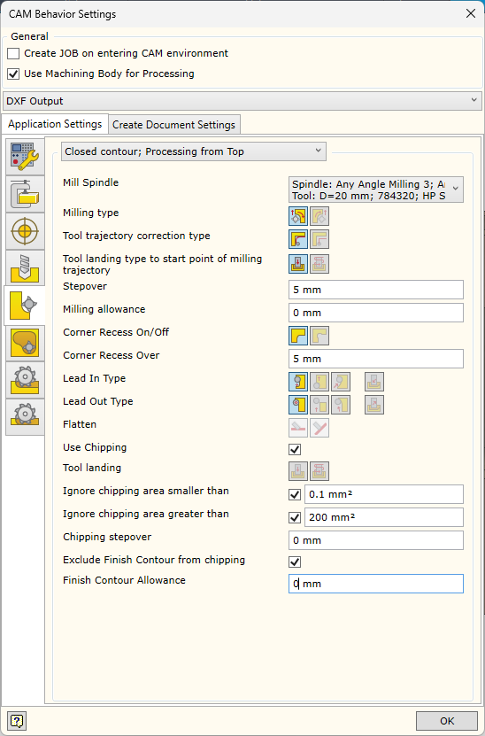Select the second Lead In Type icon

pyautogui.click(x=319, y=382)
